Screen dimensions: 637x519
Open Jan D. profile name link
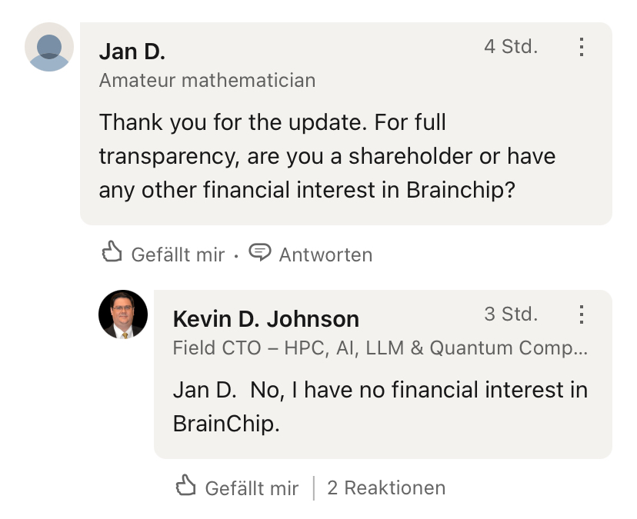(x=132, y=52)
